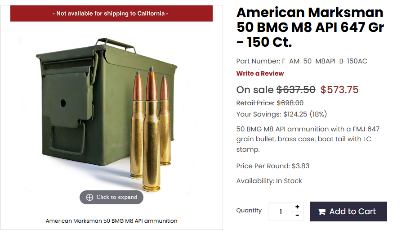Click the Part Number F-AM-50-M8API-B-150AC text
406x234 pixels.
pos(302,61)
